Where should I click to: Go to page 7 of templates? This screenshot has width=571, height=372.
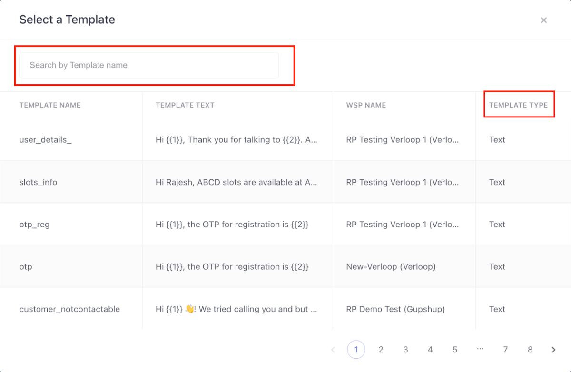(505, 350)
